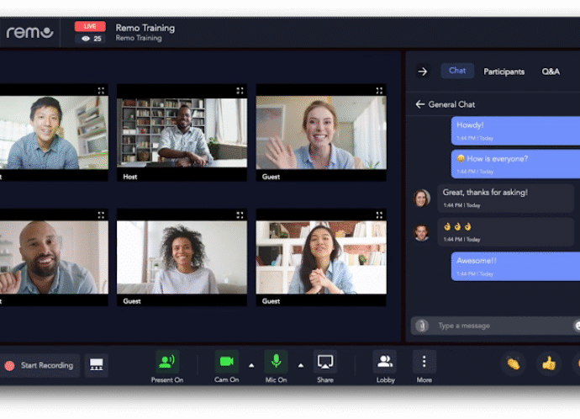580x419 pixels.
Task: Send the thumbs up reaction
Action: coord(549,364)
